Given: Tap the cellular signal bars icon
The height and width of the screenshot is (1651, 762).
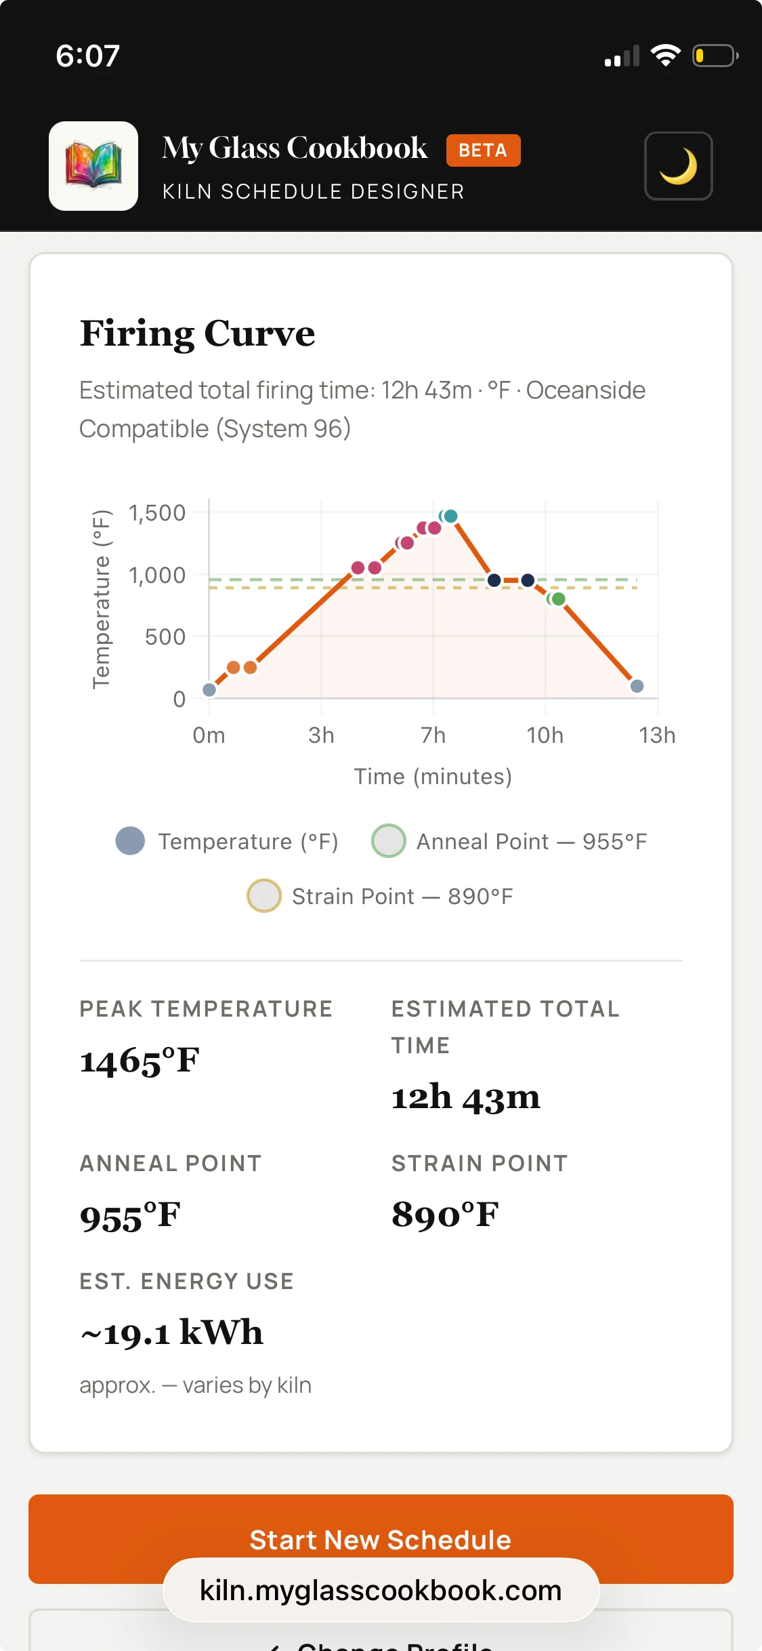Looking at the screenshot, I should (622, 56).
